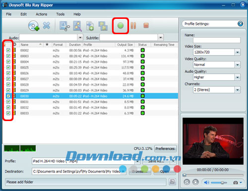Click the Browse button
Viewport: 248px width, 191px height.
point(140,172)
